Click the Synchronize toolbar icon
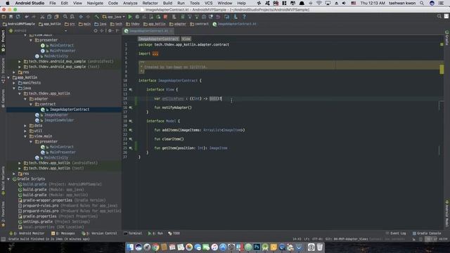The height and width of the screenshot is (253, 450). (18, 17)
